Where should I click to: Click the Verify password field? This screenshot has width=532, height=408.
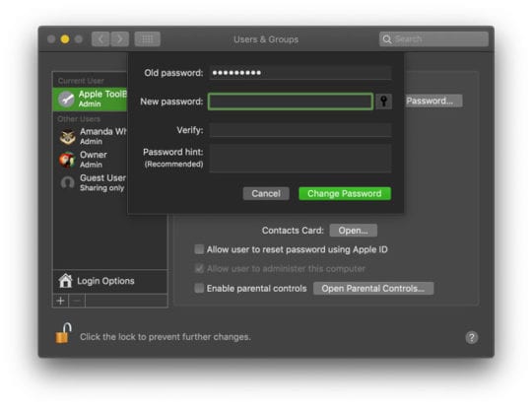tap(300, 130)
